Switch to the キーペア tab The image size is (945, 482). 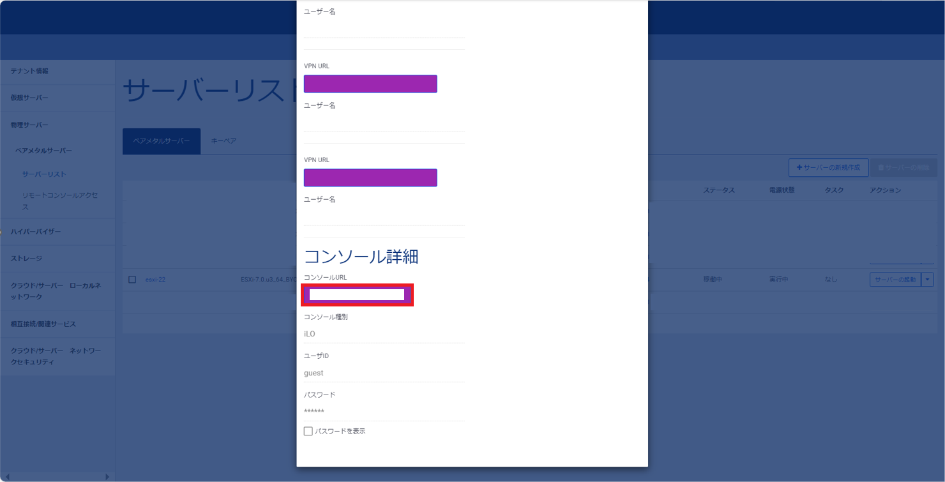(223, 140)
